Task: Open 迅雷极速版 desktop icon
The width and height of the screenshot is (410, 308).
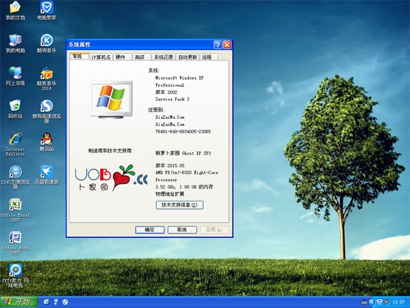Action: tap(46, 172)
